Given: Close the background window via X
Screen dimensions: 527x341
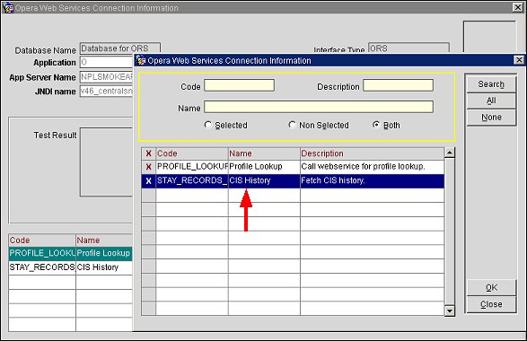Looking at the screenshot, I should pyautogui.click(x=518, y=7).
